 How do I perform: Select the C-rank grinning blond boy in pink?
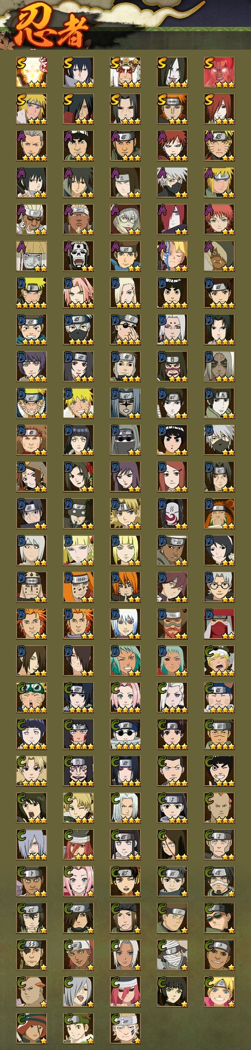click(x=219, y=992)
